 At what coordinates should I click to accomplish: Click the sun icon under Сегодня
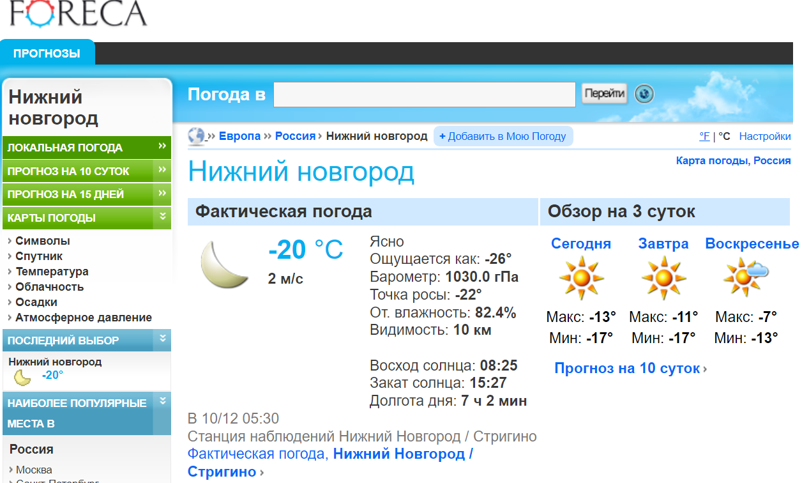pos(581,278)
